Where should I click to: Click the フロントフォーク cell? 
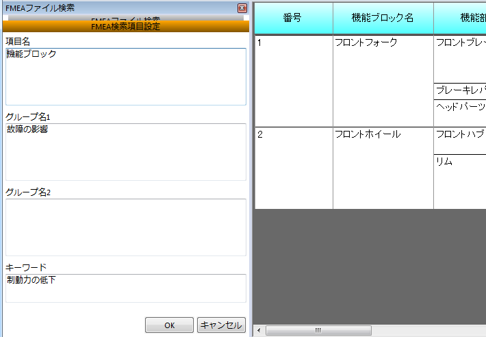[x=383, y=80]
